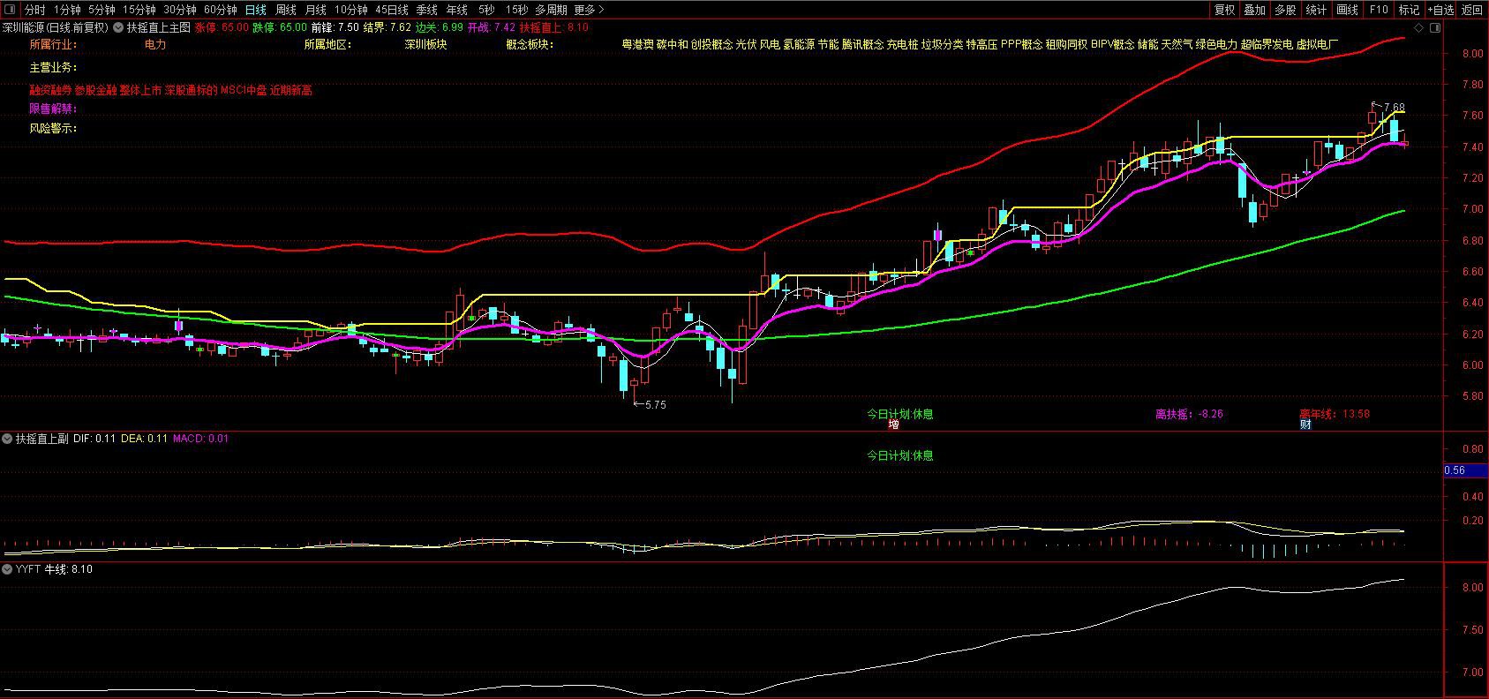This screenshot has height=699, width=1489.
Task: Click the 复权 adjustment button
Action: tap(1224, 10)
